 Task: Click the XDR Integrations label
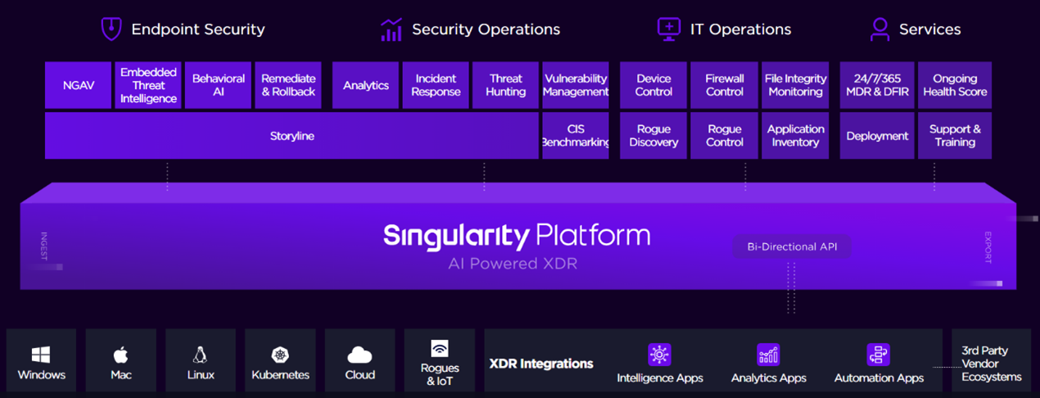pyautogui.click(x=541, y=364)
